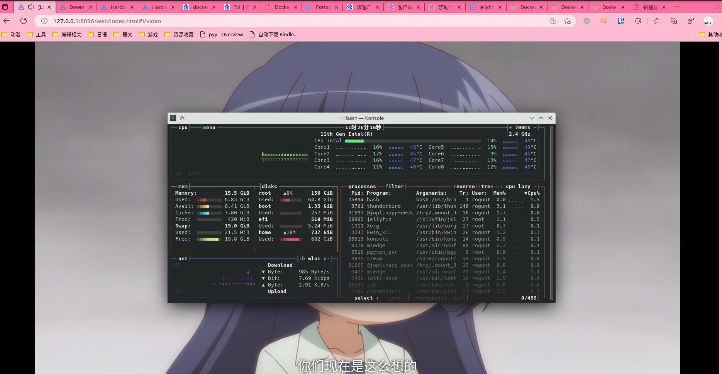Click the browser address bar URL

(107, 21)
